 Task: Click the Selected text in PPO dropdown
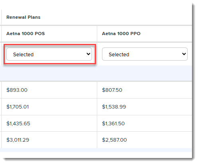coord(119,55)
